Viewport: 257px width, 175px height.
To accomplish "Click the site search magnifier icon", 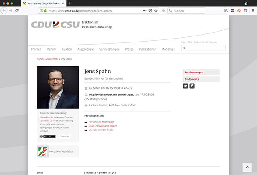I will [184, 48].
